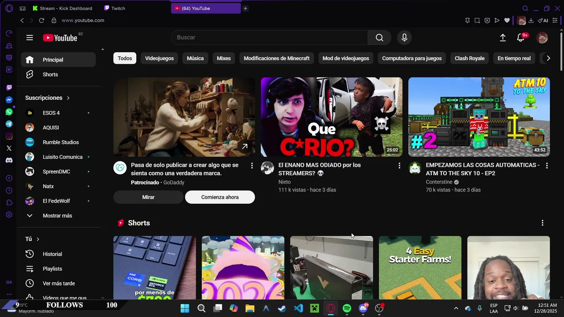This screenshot has height=317, width=564.
Task: Open Steam from Windows taskbar
Action: click(x=282, y=308)
